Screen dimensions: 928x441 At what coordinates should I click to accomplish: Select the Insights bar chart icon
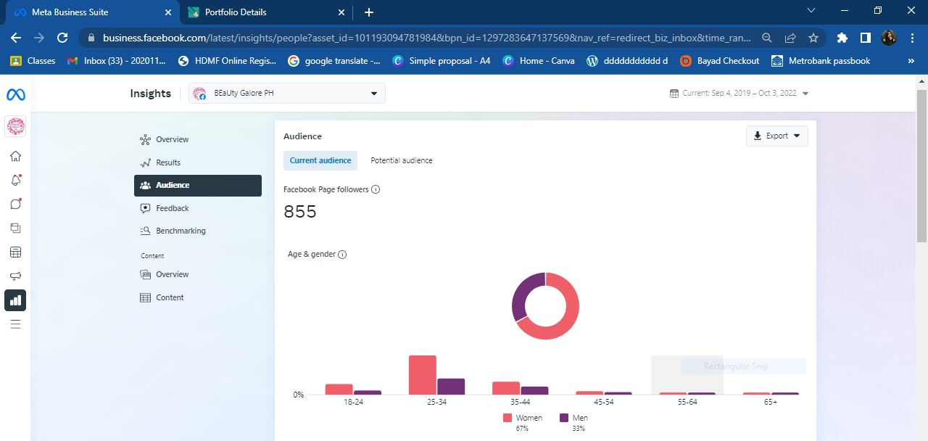15,300
